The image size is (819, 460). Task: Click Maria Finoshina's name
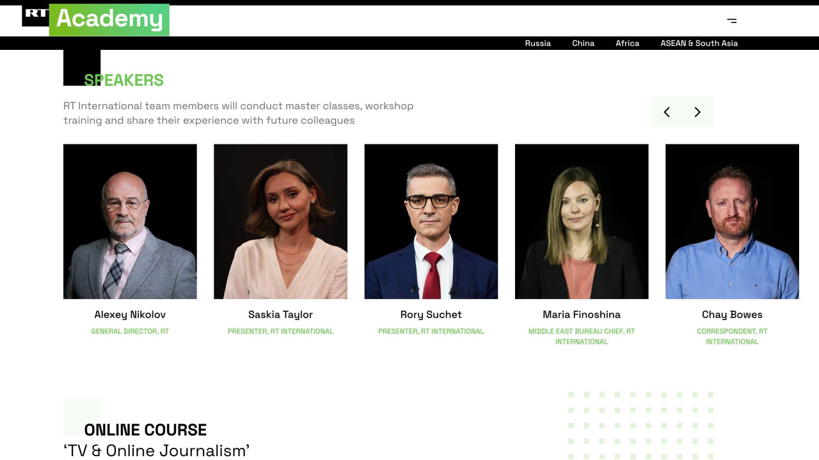(x=582, y=314)
